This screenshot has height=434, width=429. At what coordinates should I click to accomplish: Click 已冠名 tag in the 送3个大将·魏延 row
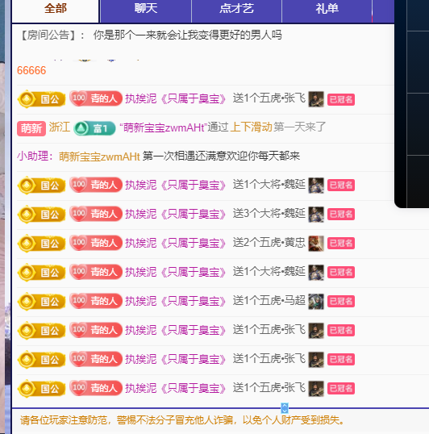341,215
